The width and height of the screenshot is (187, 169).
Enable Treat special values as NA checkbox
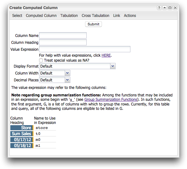[41, 60]
